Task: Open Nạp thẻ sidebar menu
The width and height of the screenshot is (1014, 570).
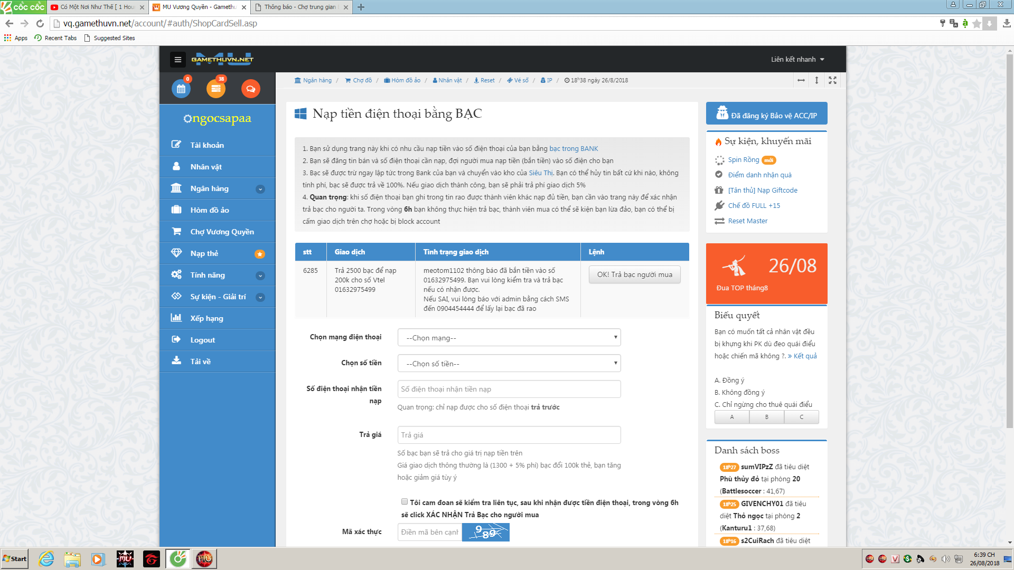Action: [204, 253]
